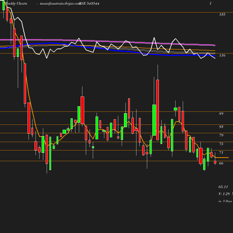Viewport: 233px width, 233px height.
Task: Click the 89 price axis label
Action: (x=221, y=114)
